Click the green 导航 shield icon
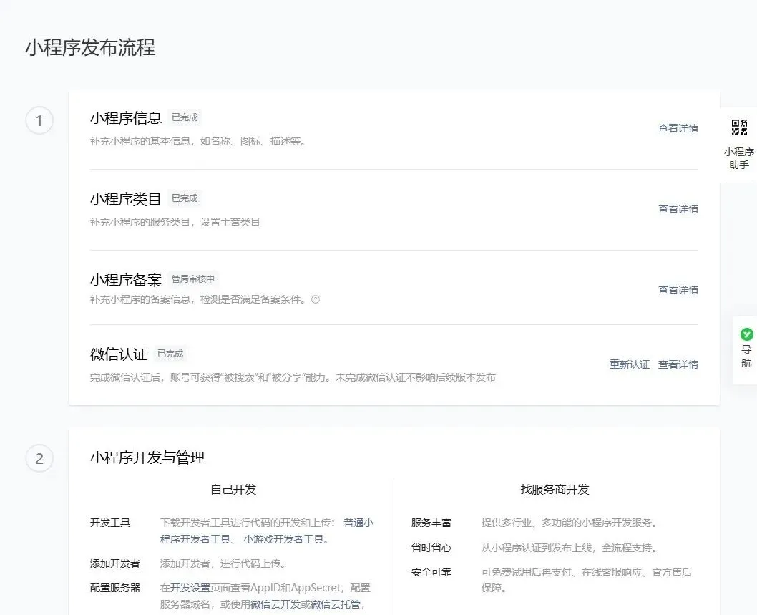Image resolution: width=757 pixels, height=615 pixels. (746, 334)
